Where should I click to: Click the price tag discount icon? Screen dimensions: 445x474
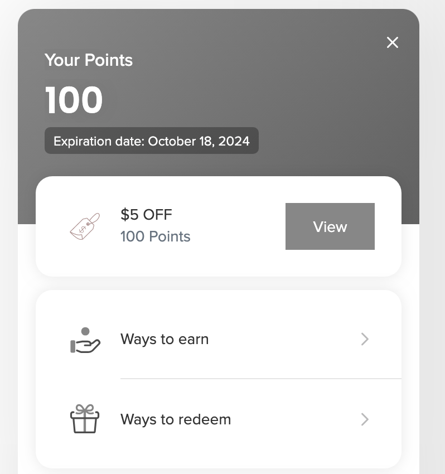(x=85, y=226)
